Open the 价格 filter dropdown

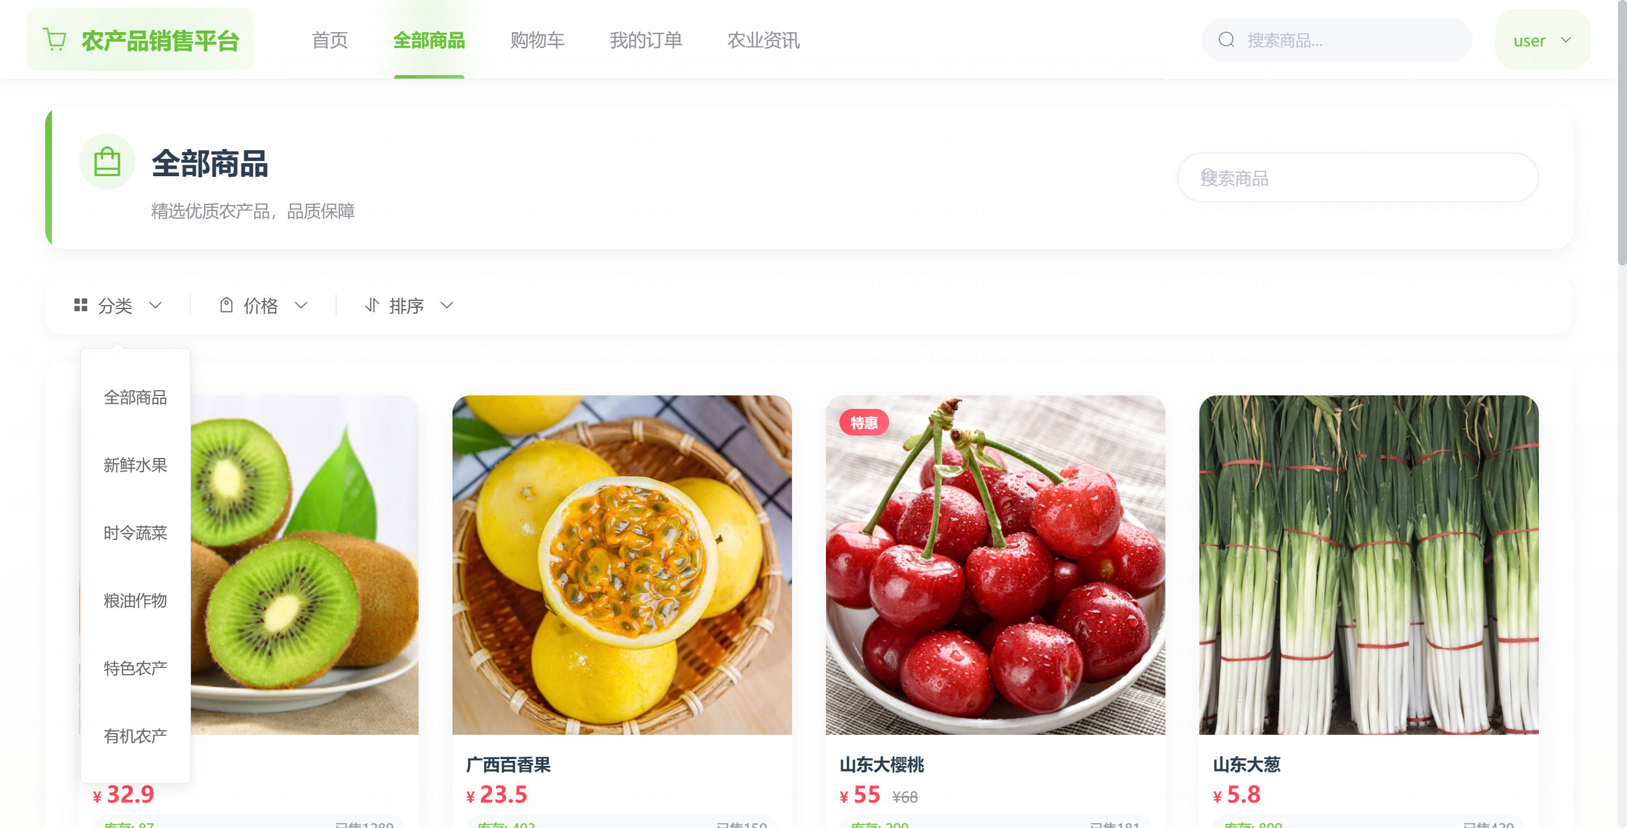click(264, 305)
